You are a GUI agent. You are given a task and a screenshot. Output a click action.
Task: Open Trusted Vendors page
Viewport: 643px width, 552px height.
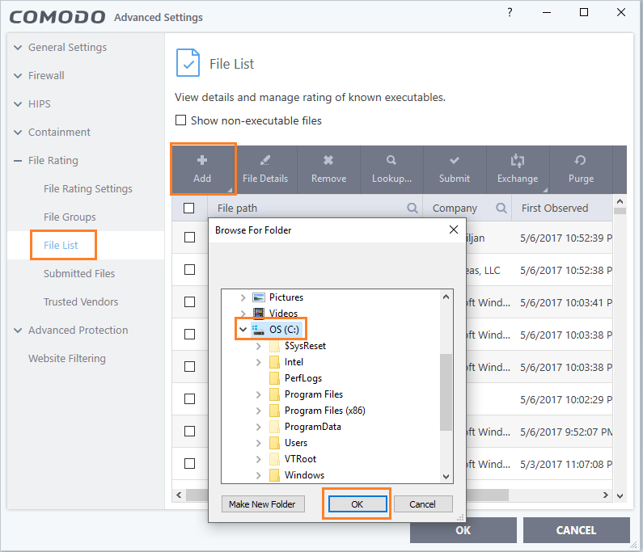coord(81,302)
